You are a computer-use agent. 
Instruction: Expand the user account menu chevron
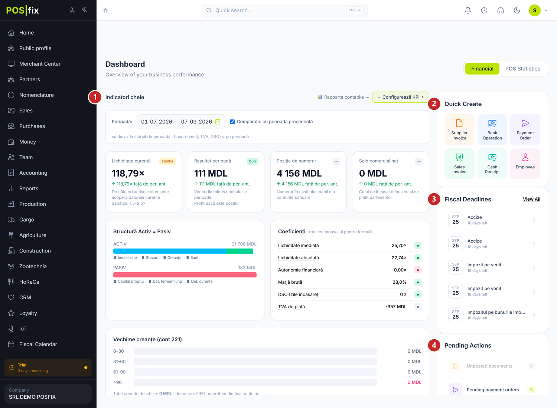click(x=546, y=10)
